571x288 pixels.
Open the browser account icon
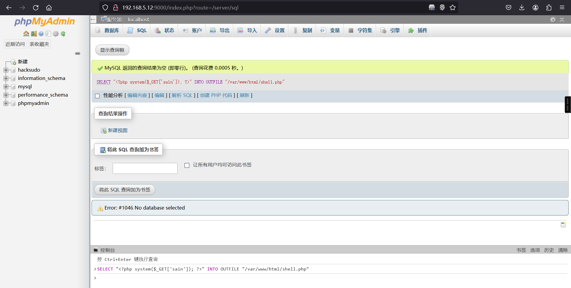click(535, 7)
